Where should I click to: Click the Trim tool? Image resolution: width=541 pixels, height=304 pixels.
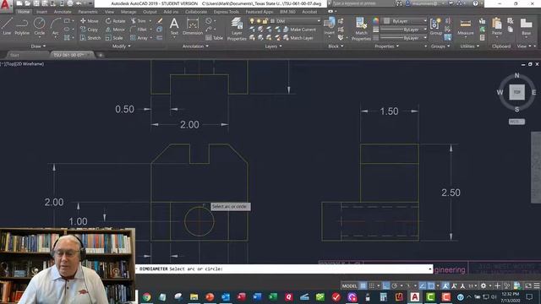pos(139,21)
